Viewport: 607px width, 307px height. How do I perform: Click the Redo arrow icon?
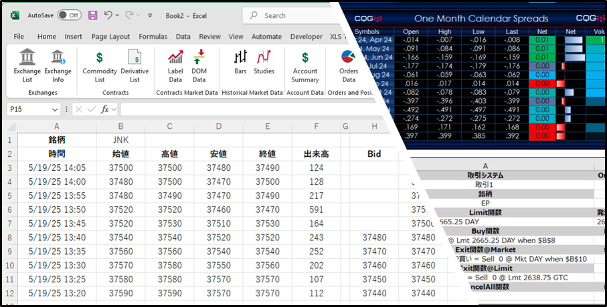click(x=129, y=15)
